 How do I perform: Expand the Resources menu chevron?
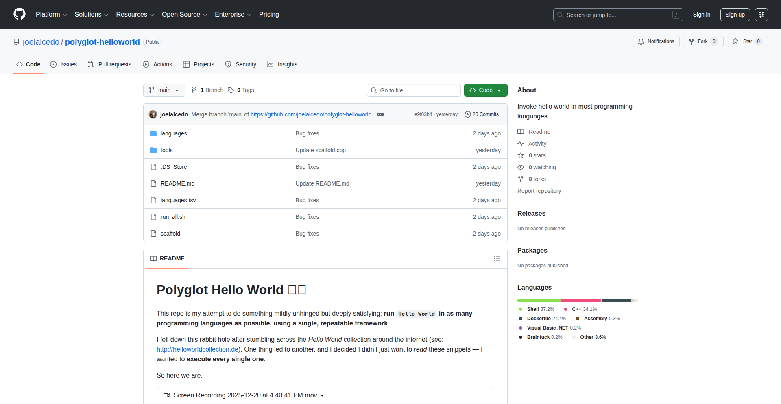[x=152, y=15]
